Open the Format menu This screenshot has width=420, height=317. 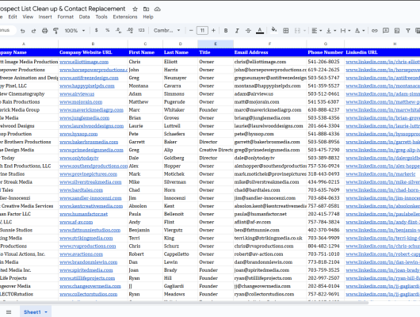(x=65, y=17)
